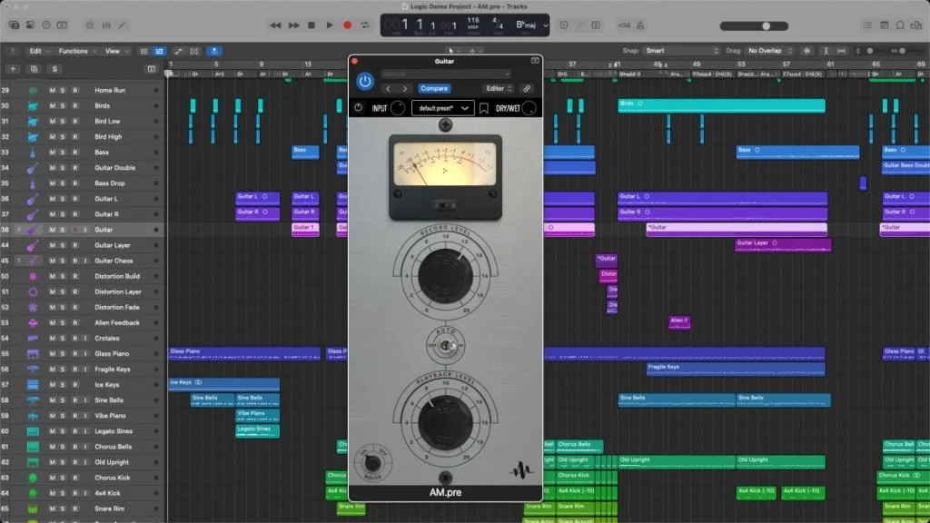Open the Editor view dropdown in plugin
Image resolution: width=930 pixels, height=523 pixels.
499,88
